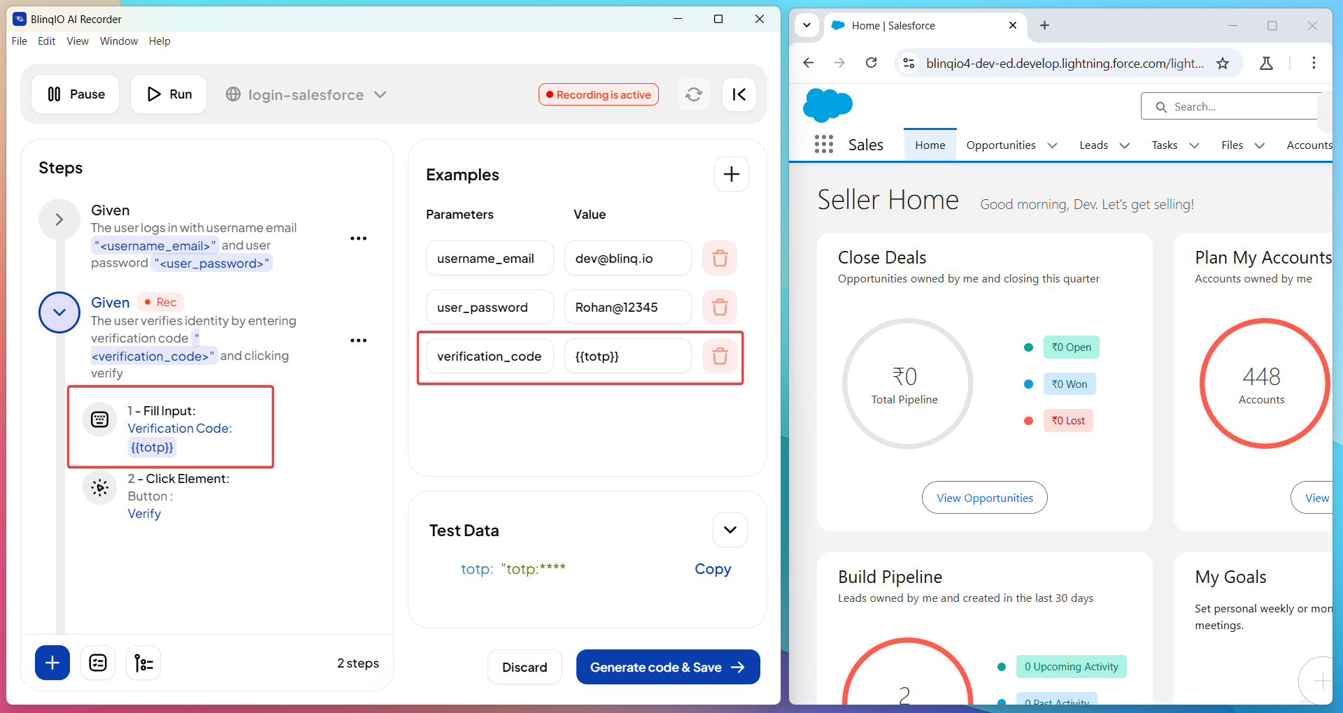Click the 448 Accounts ring chart
Image resolution: width=1343 pixels, height=713 pixels.
(x=1263, y=384)
